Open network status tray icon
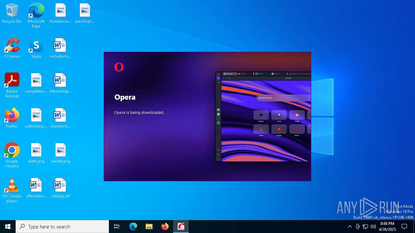Viewport: 415px width, 233px height. click(x=365, y=227)
